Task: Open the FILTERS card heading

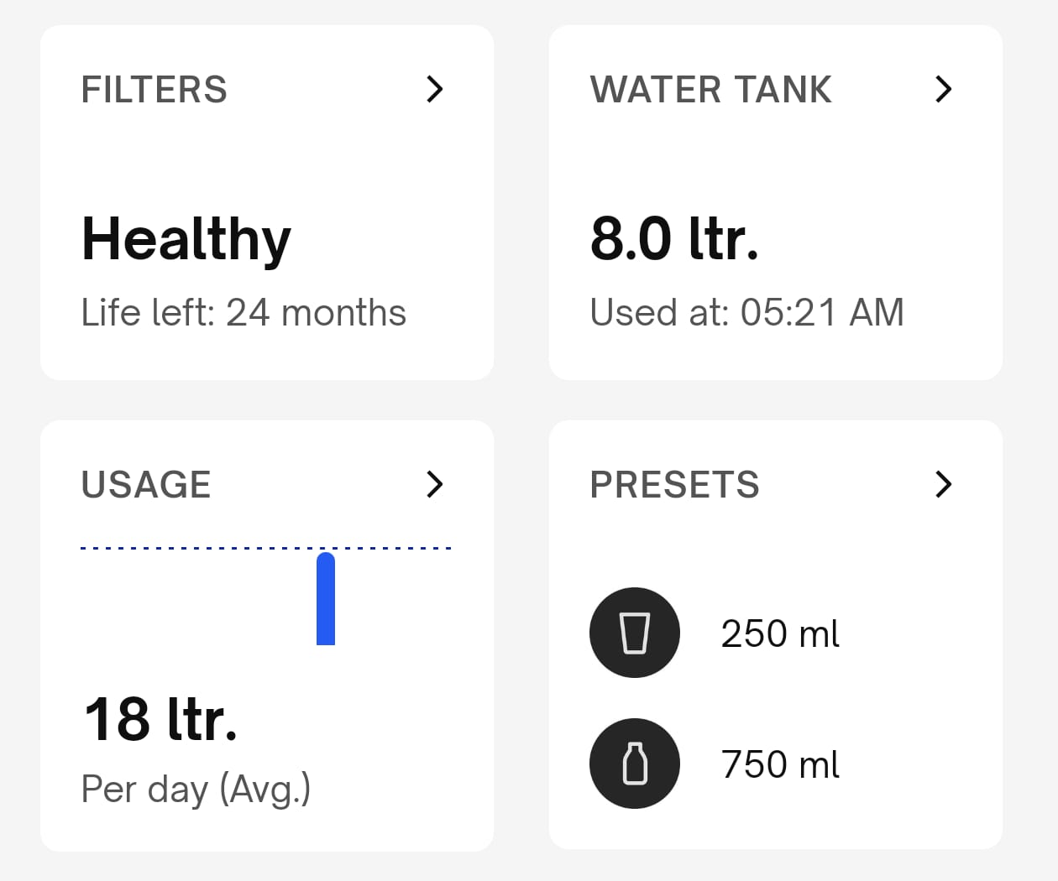Action: (155, 90)
